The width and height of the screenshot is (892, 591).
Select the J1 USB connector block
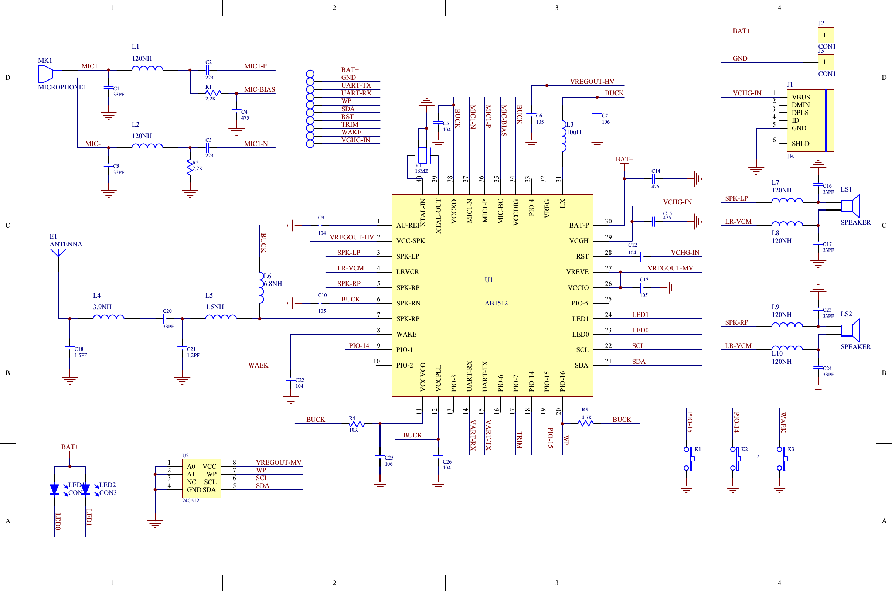click(x=810, y=121)
